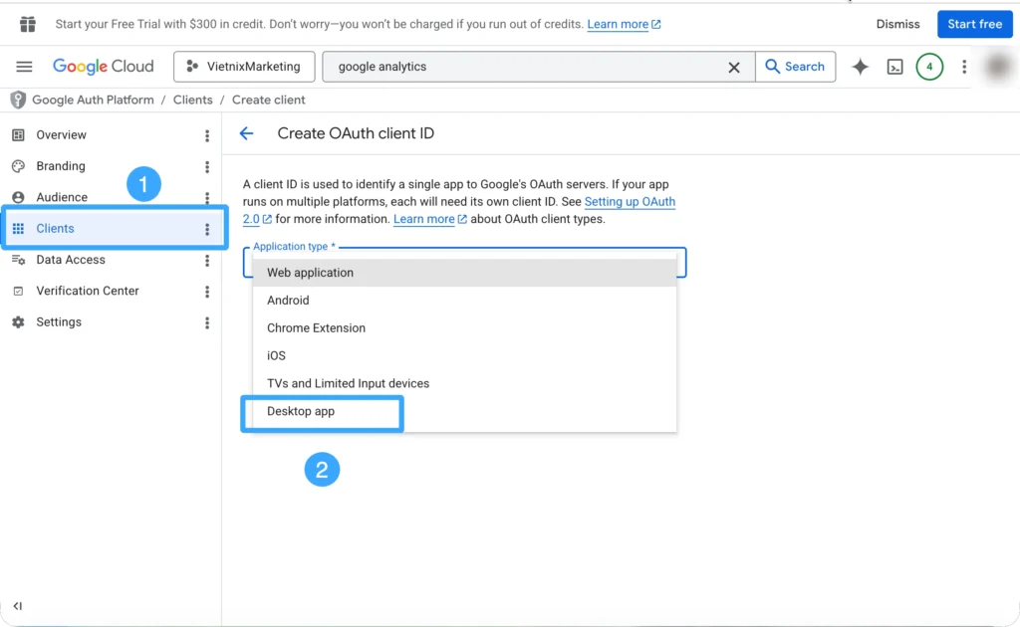The height and width of the screenshot is (627, 1020).
Task: Select Desktop app from application type list
Action: coord(301,411)
